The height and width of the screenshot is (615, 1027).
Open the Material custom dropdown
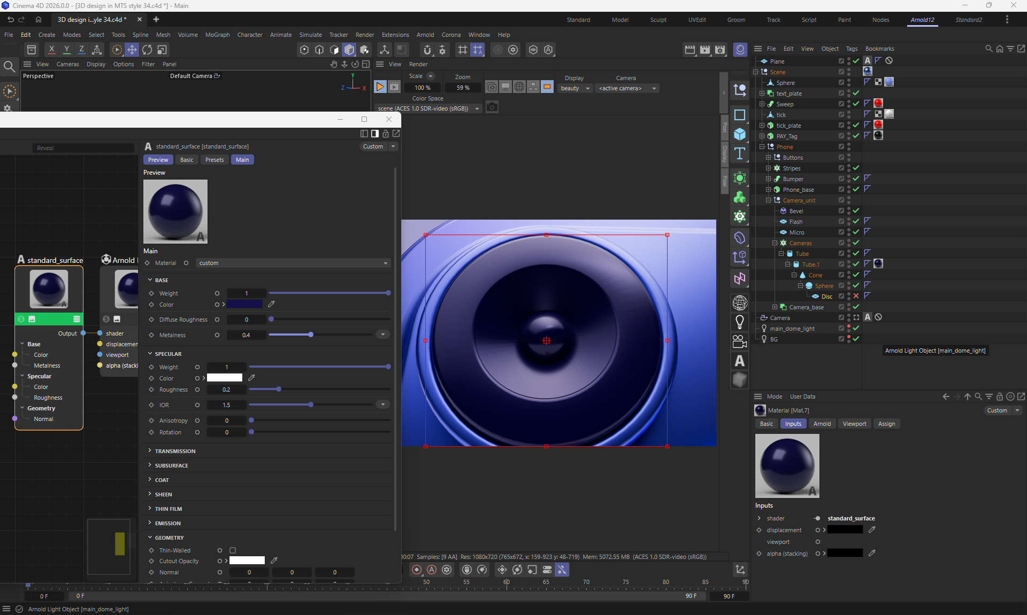point(293,263)
